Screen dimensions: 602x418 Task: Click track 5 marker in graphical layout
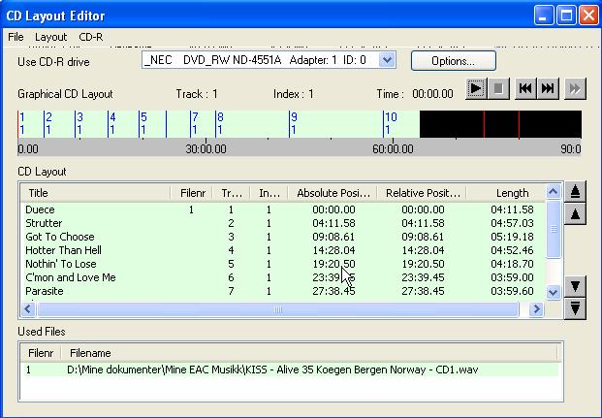pos(143,124)
